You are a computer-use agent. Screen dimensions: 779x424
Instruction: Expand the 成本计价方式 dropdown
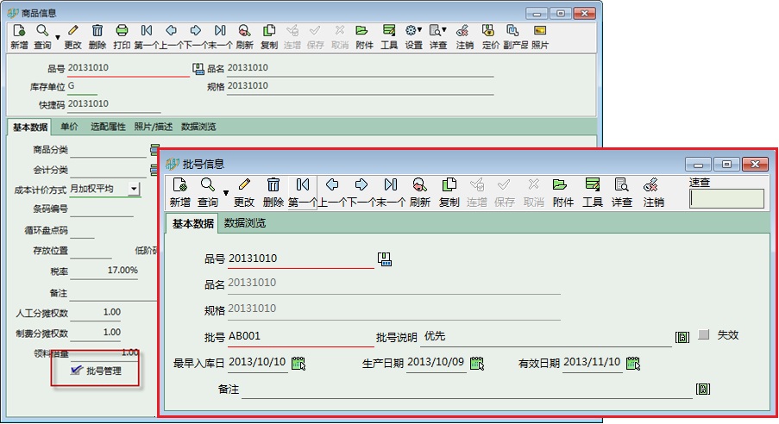[x=134, y=188]
